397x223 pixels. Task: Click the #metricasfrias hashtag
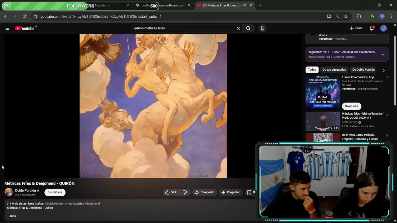click(74, 203)
